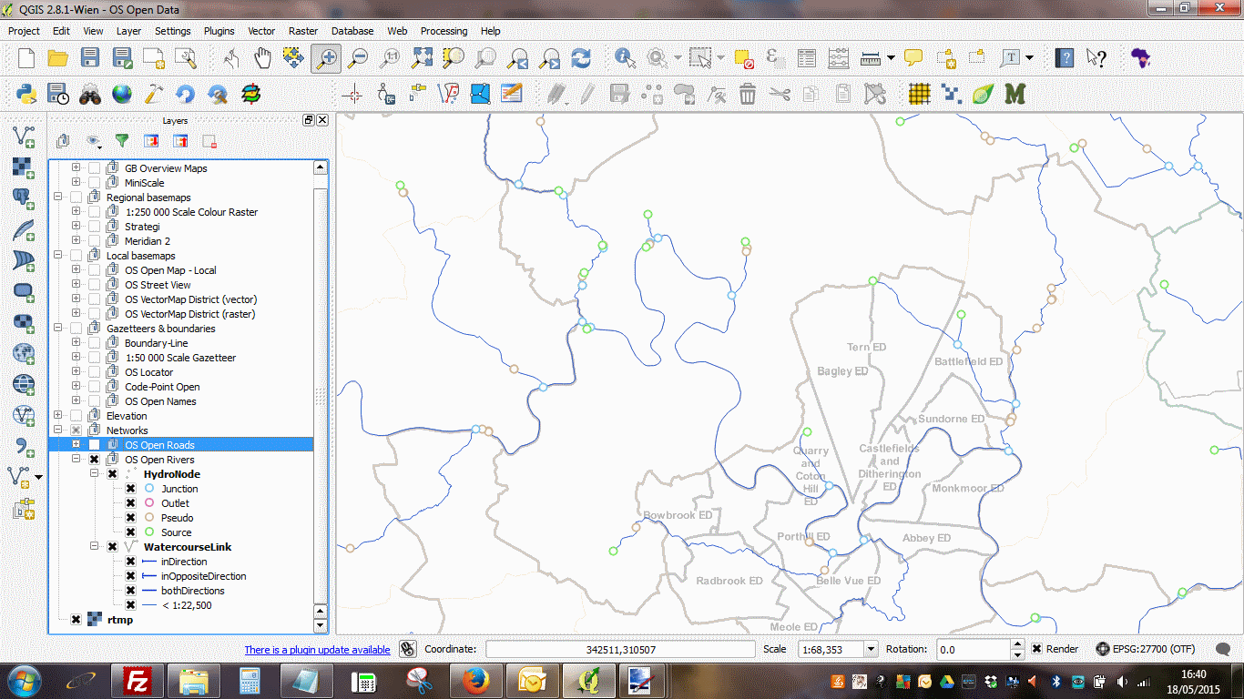Uncheck the HydroNode layer checkbox
1244x699 pixels.
112,474
